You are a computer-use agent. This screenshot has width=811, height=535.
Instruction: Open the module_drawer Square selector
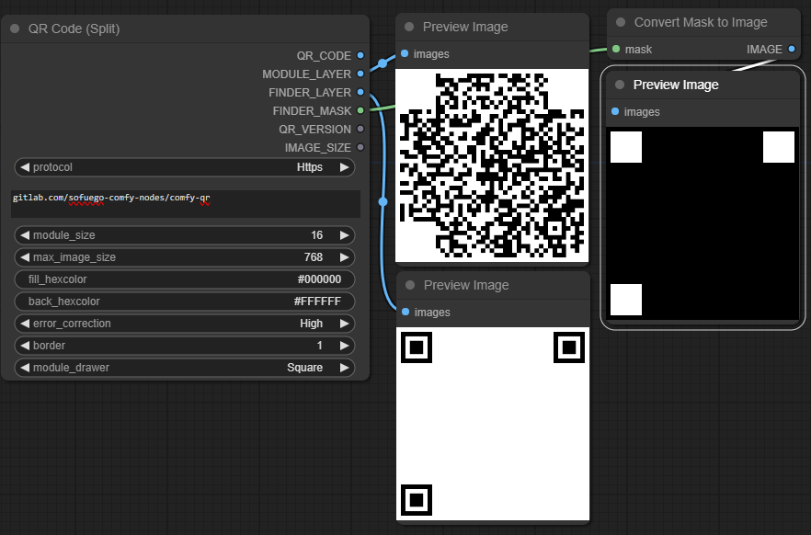tap(185, 368)
